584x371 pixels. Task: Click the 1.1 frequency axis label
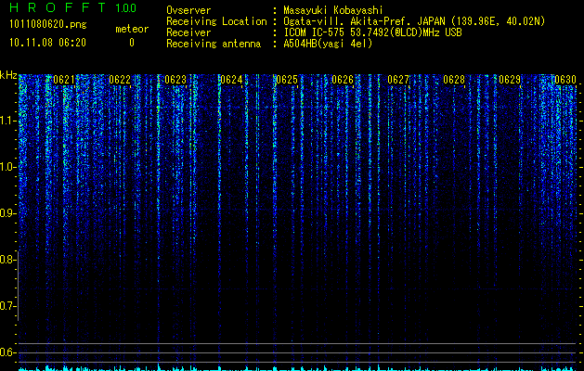pos(7,121)
